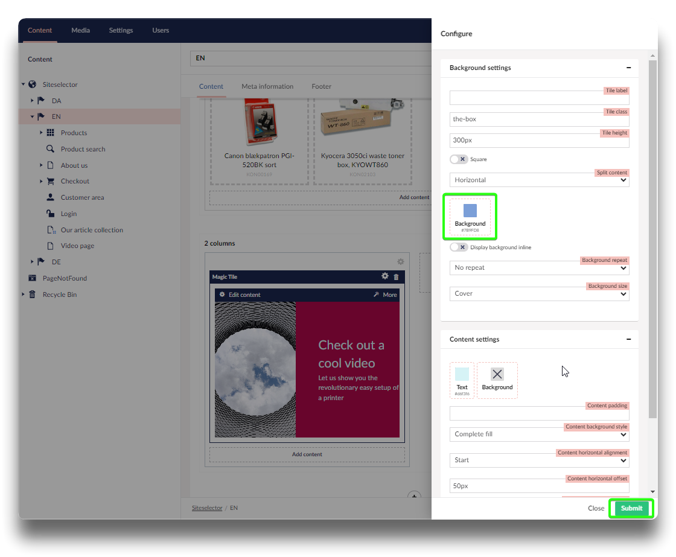Click into the Tile height input field

[539, 140]
